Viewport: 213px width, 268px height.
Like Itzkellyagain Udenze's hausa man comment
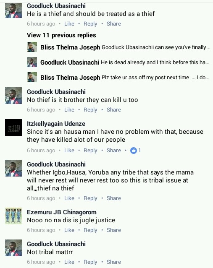[x=69, y=151]
